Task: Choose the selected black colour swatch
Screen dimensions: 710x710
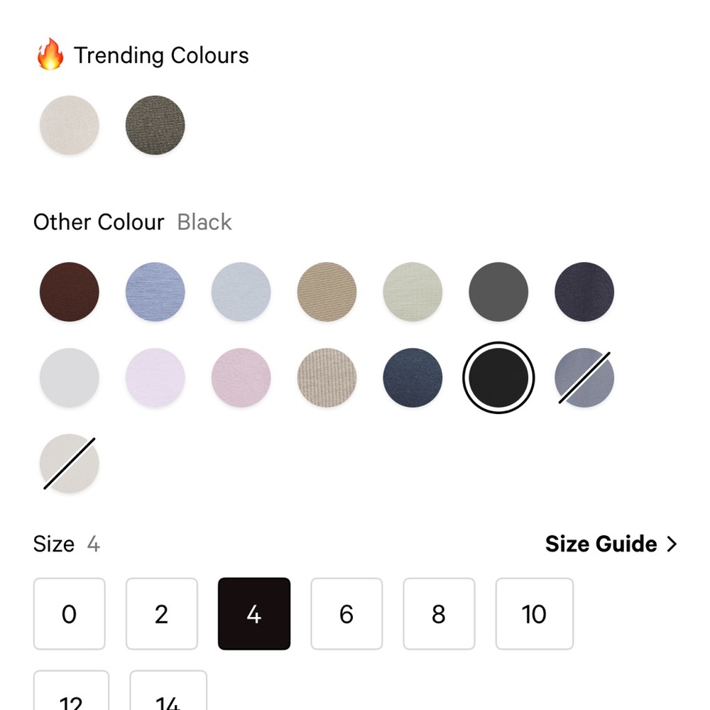Action: click(x=498, y=378)
